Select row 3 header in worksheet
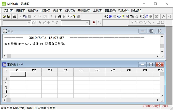173x110 pixels. click(x=6, y=87)
